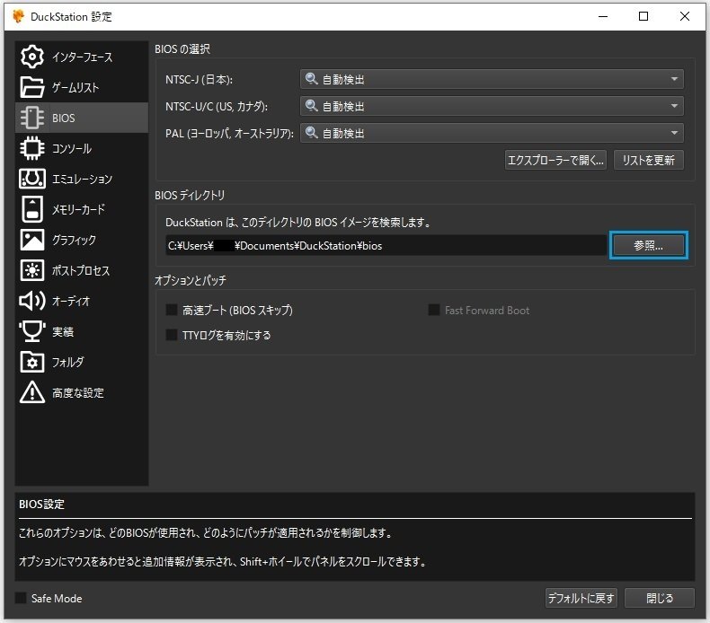
Task: Click the BIOS chip icon in sidebar
Action: click(x=32, y=118)
